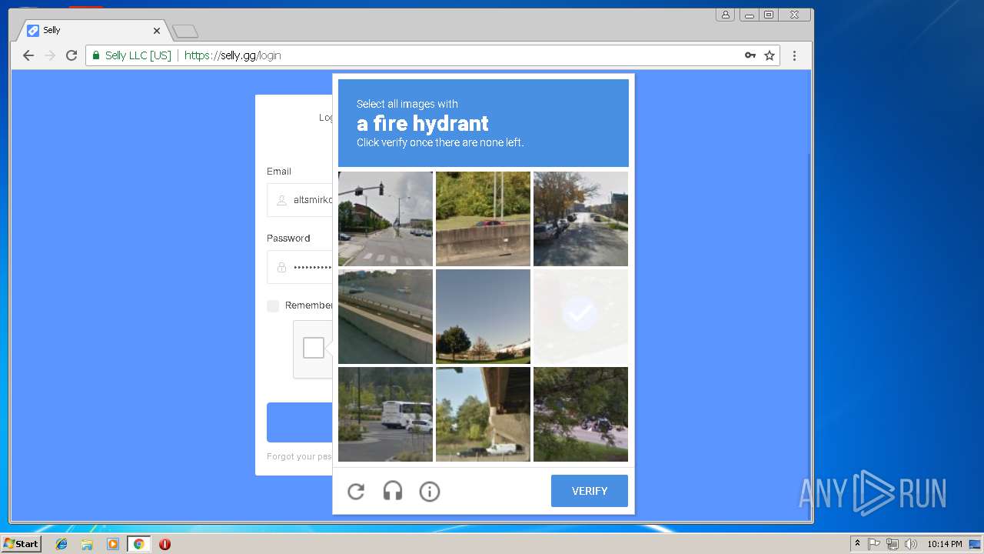Click the Password input field

[300, 267]
